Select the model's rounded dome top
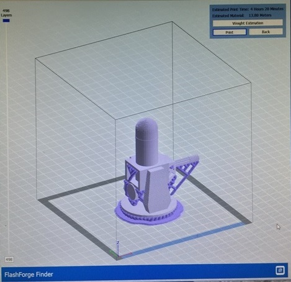The width and height of the screenshot is (291, 282). (x=146, y=129)
